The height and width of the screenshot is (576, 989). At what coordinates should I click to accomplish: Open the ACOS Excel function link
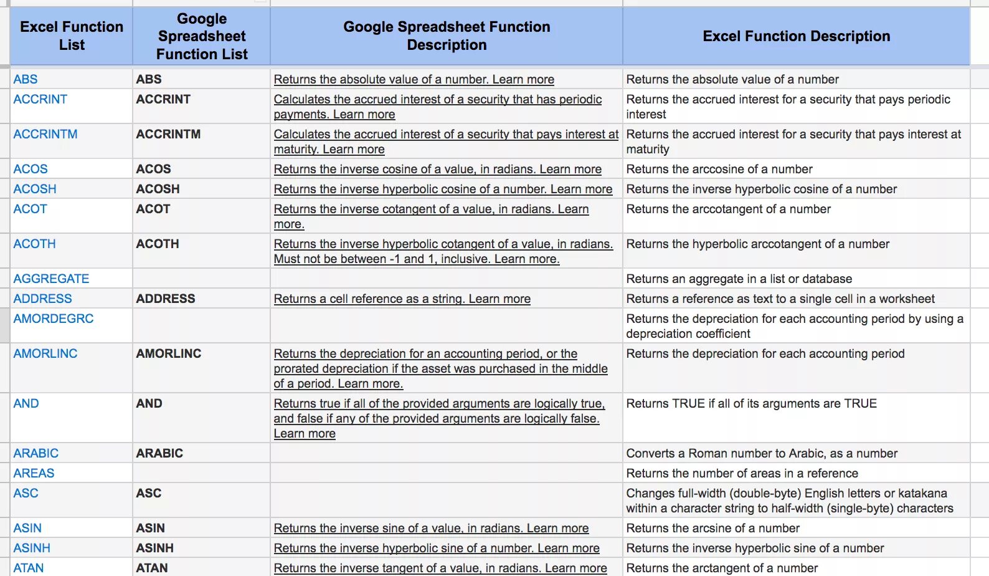tap(31, 169)
